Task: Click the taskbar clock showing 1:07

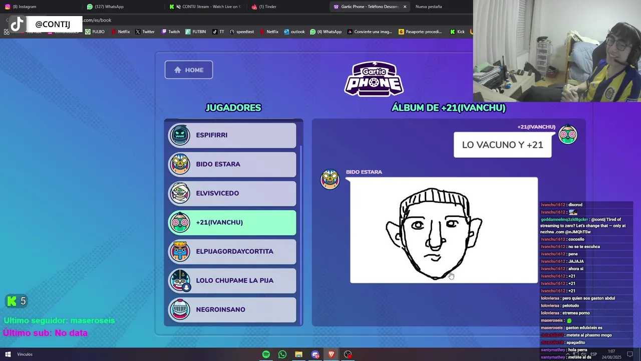Action: (x=611, y=354)
